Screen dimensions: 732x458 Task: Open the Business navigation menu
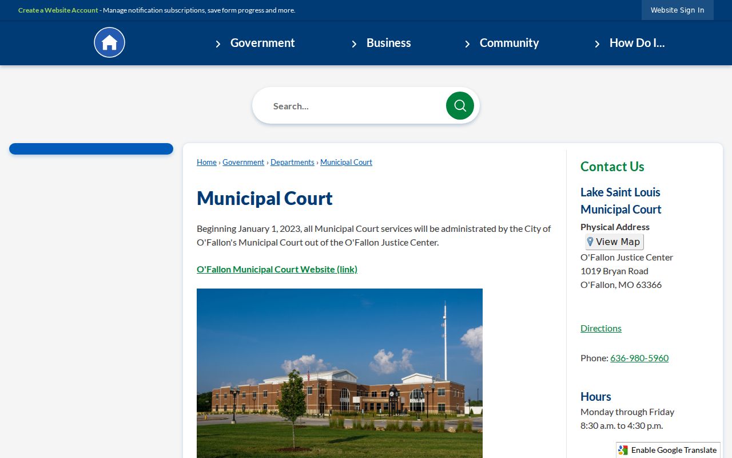click(389, 43)
